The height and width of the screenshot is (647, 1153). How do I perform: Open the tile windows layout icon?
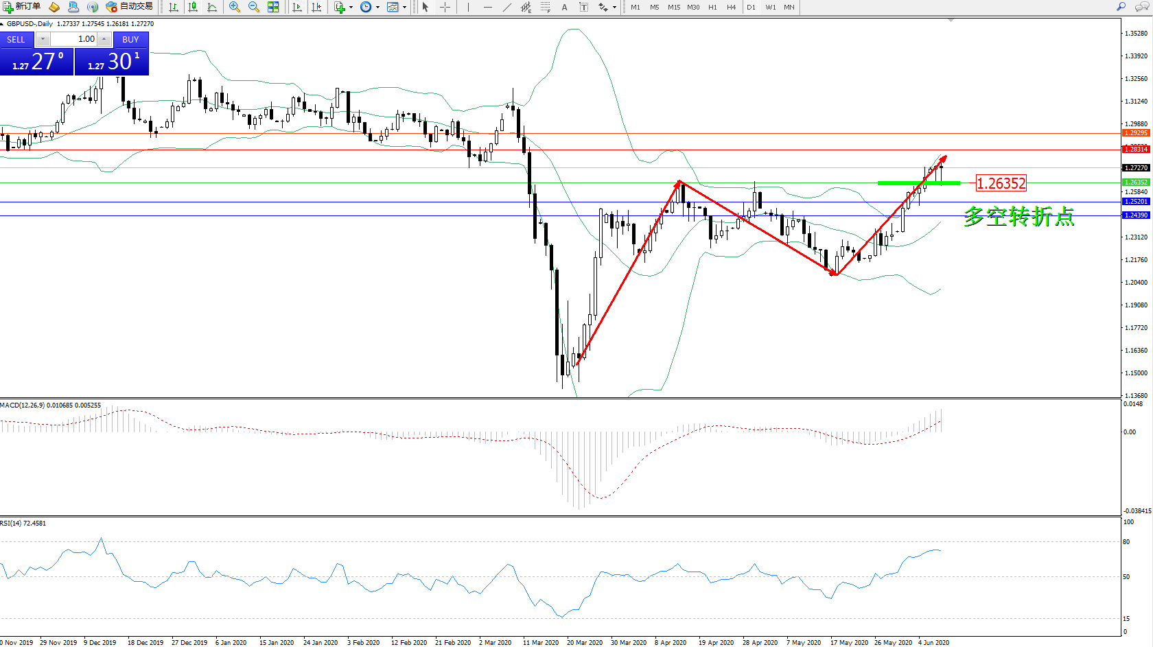(x=273, y=7)
